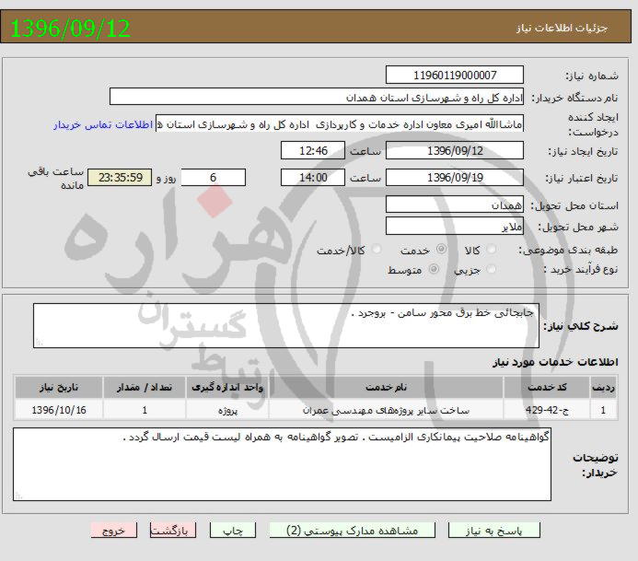The image size is (638, 561).
Task: Click the header date 1396/09/12
Action: pos(70,28)
